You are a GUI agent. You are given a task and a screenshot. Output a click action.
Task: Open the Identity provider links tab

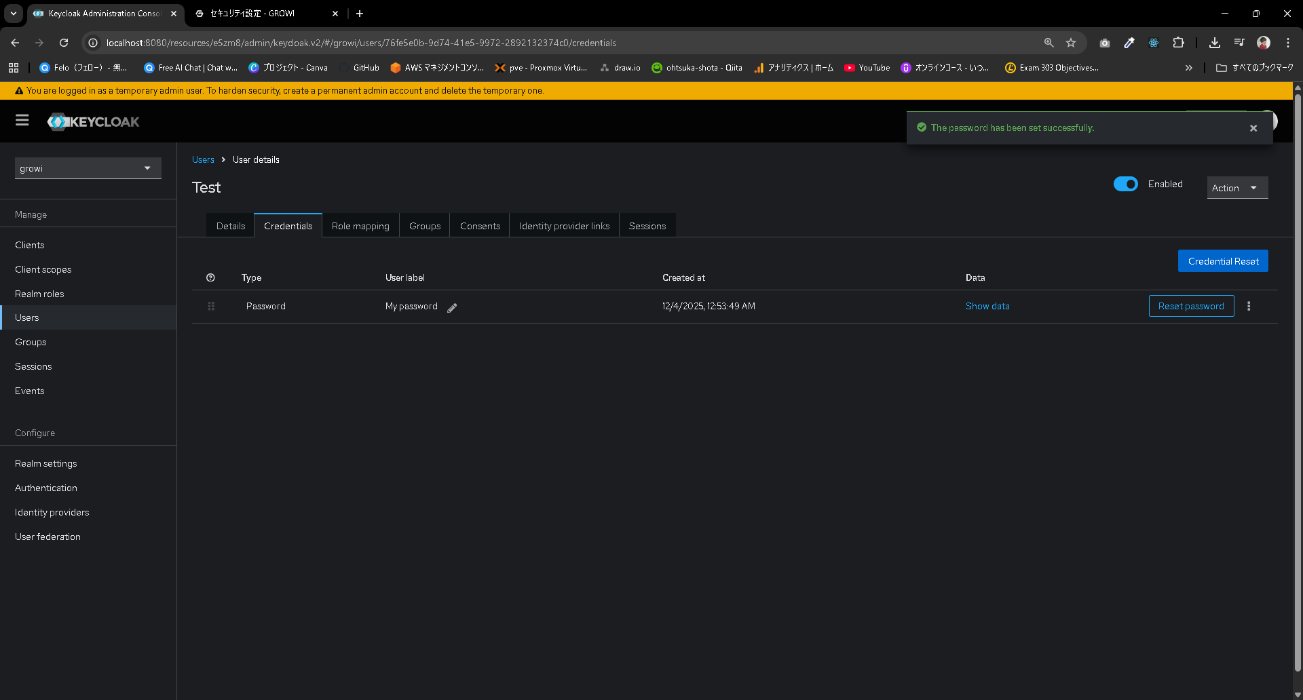[564, 226]
